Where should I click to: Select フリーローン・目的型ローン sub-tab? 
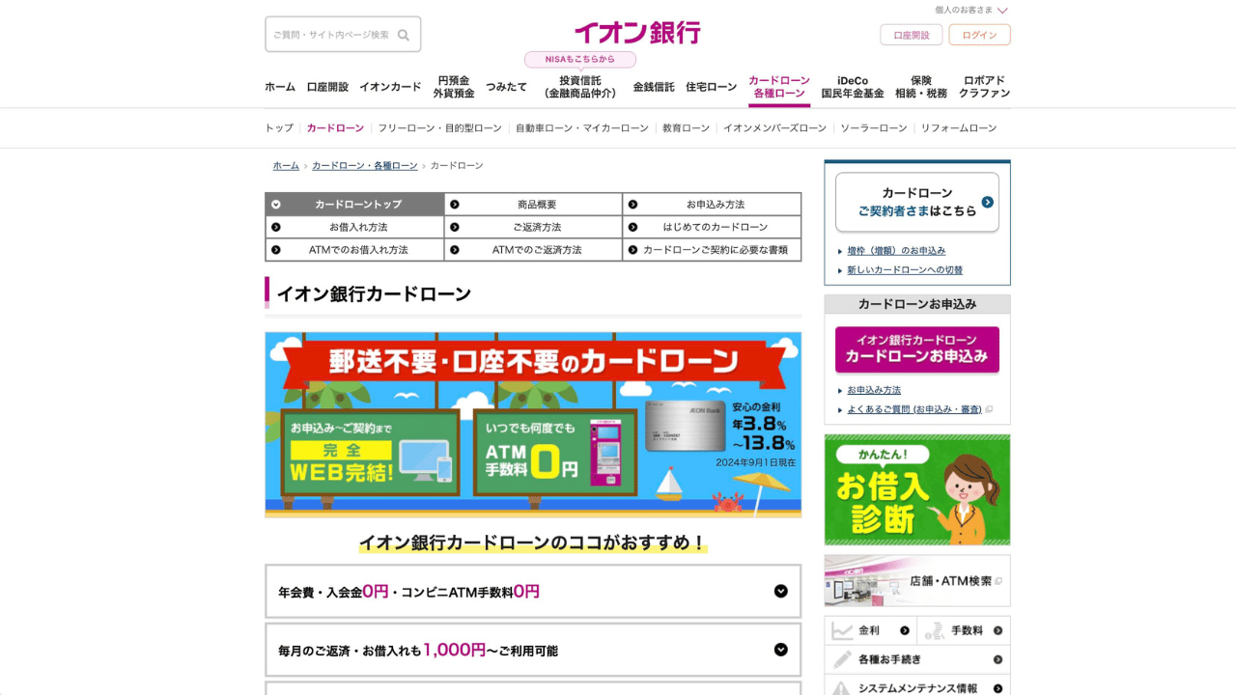click(440, 128)
